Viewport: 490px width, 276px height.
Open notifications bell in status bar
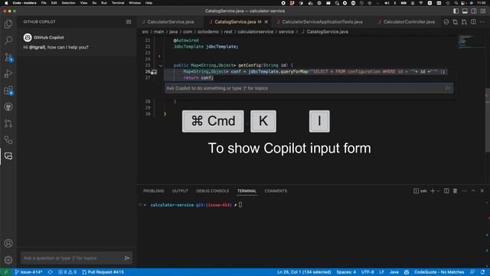pos(483,272)
